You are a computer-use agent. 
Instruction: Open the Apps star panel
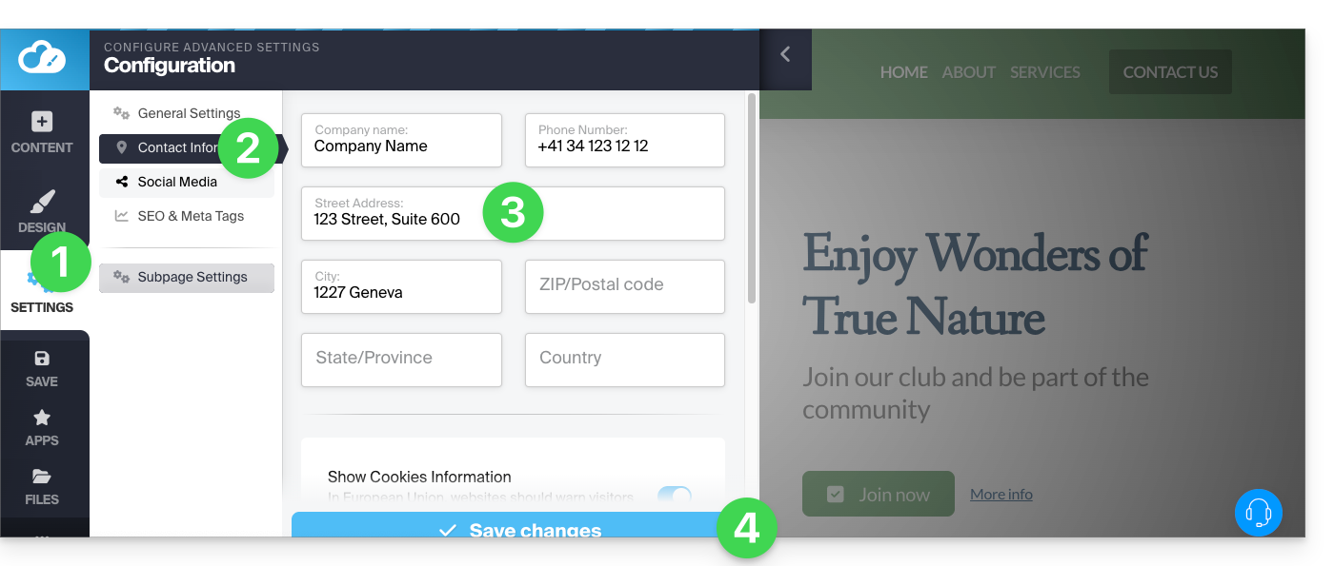pyautogui.click(x=42, y=428)
